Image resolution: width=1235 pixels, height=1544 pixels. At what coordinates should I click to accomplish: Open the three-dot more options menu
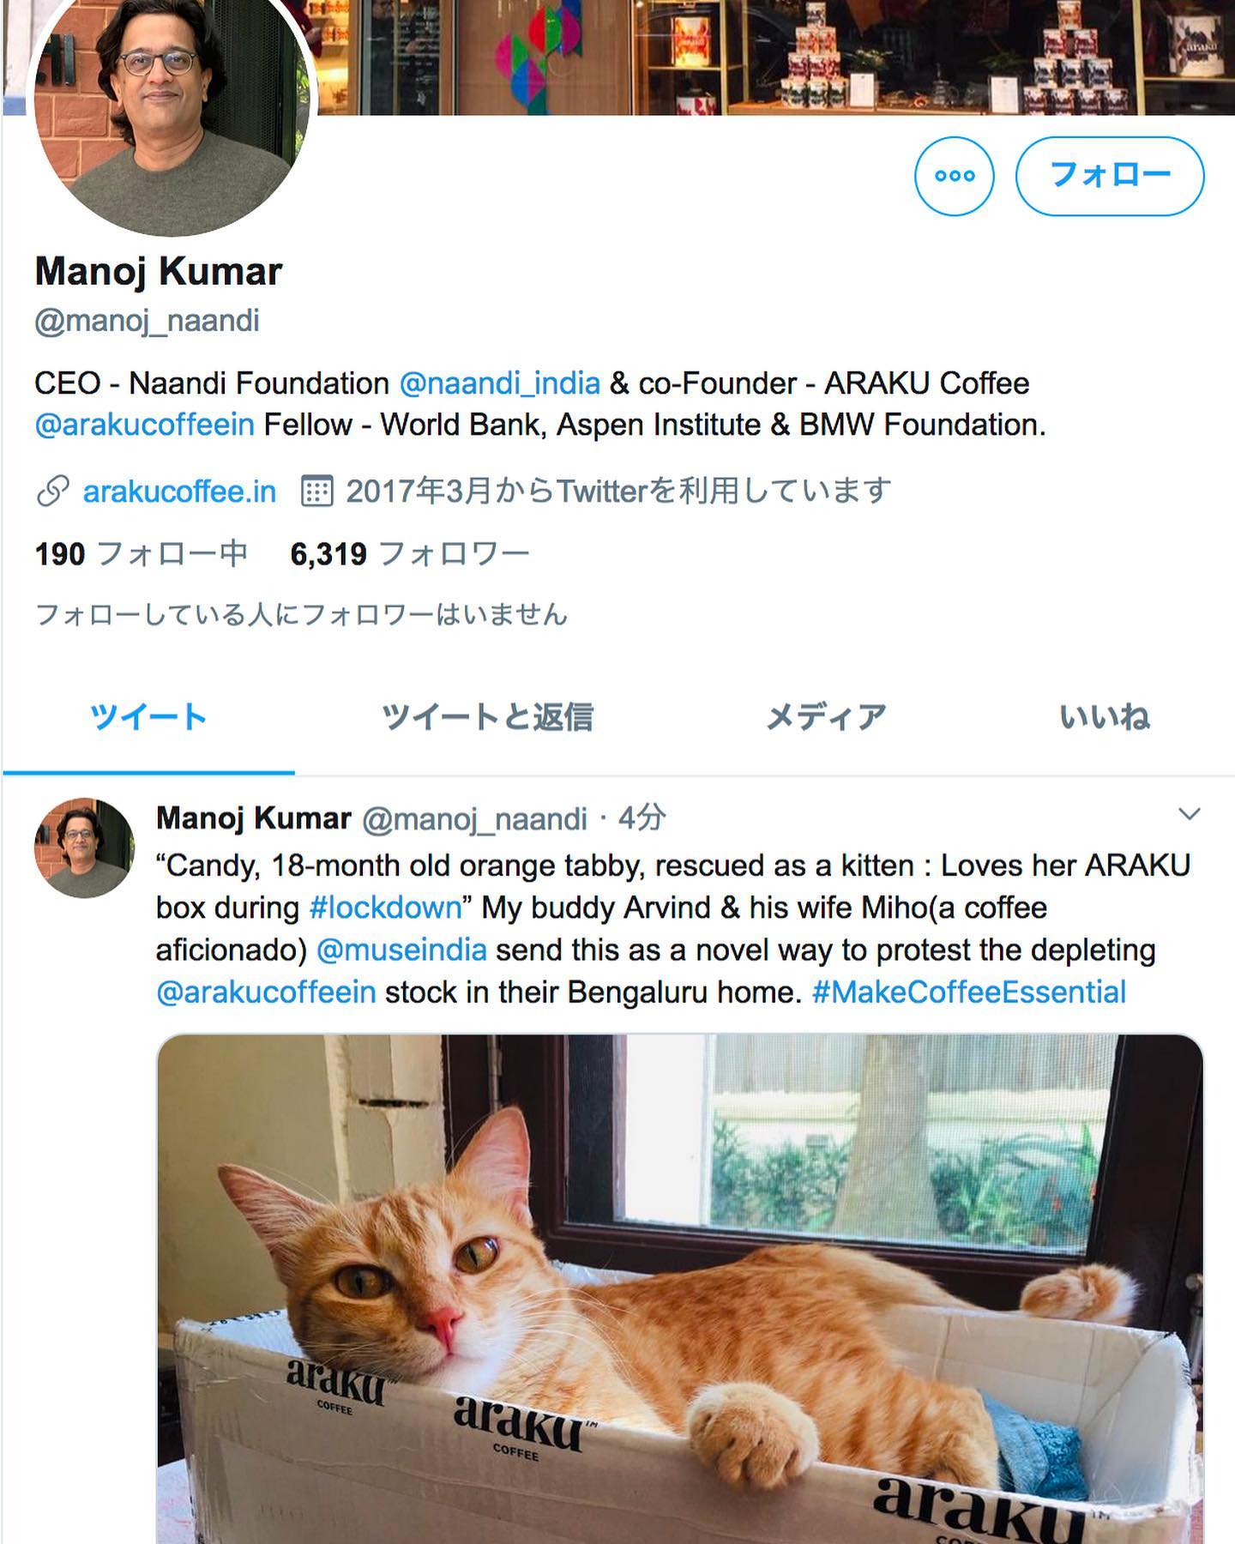coord(954,176)
